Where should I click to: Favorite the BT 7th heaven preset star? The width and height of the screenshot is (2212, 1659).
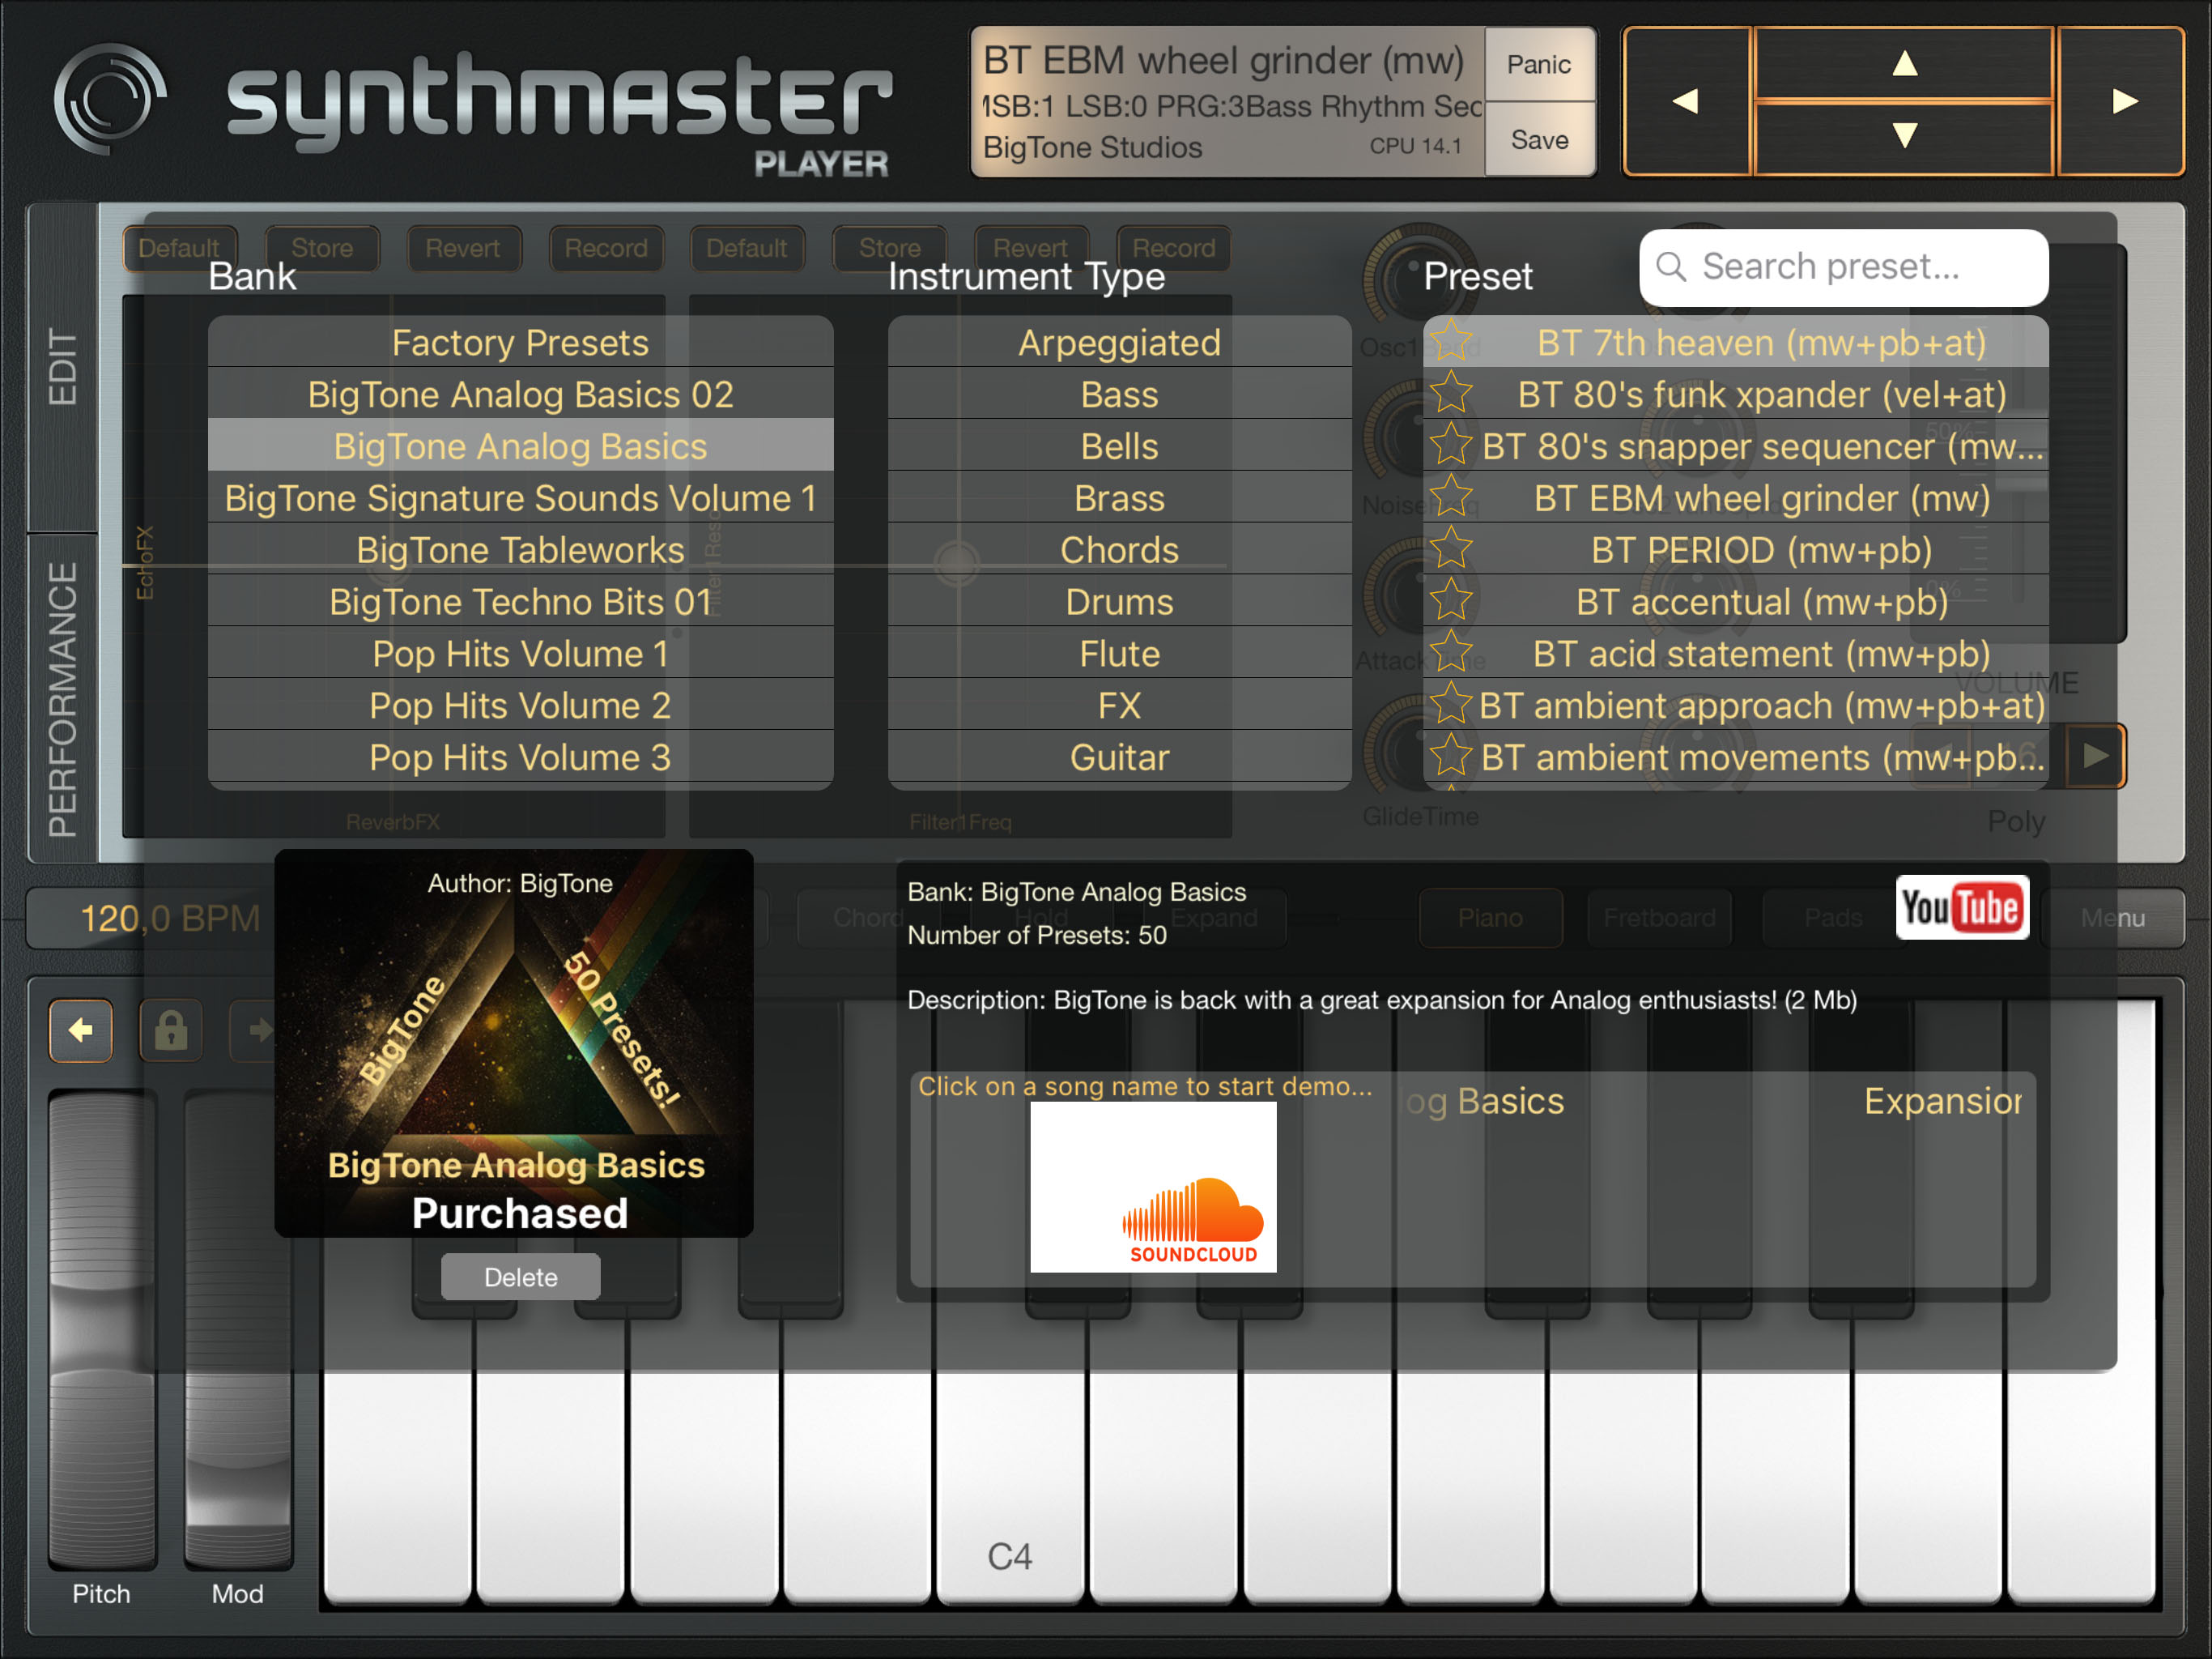pos(1451,342)
